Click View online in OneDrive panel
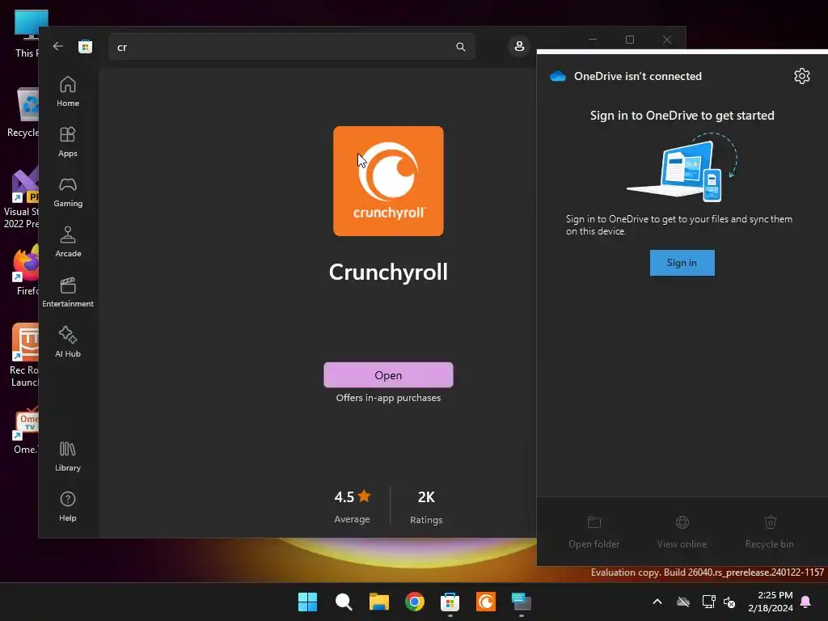This screenshot has height=621, width=828. pyautogui.click(x=682, y=532)
